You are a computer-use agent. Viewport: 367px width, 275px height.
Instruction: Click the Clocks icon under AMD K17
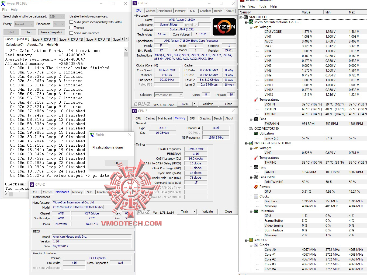click(255, 245)
